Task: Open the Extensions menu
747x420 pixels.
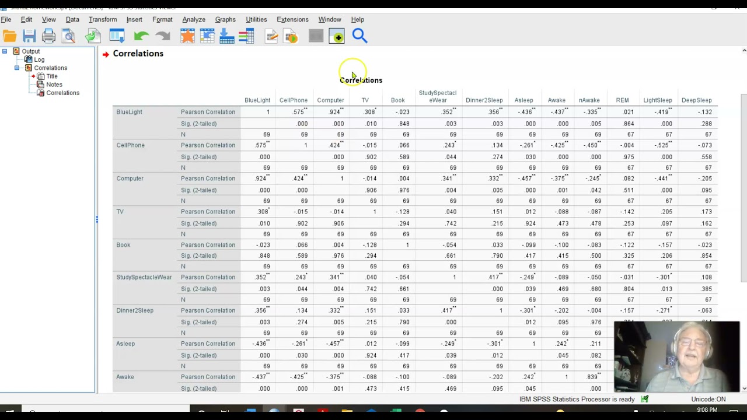Action: pyautogui.click(x=292, y=19)
